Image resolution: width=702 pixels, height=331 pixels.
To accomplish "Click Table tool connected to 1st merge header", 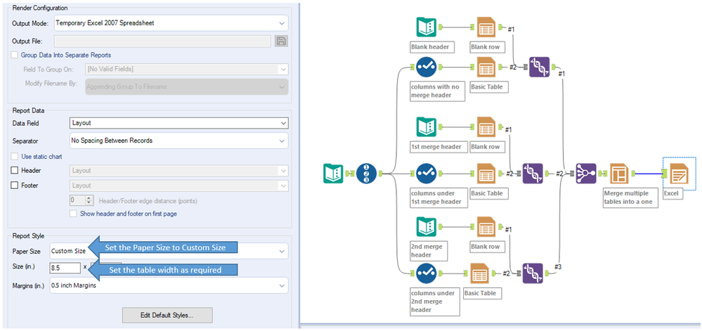I will click(x=486, y=127).
